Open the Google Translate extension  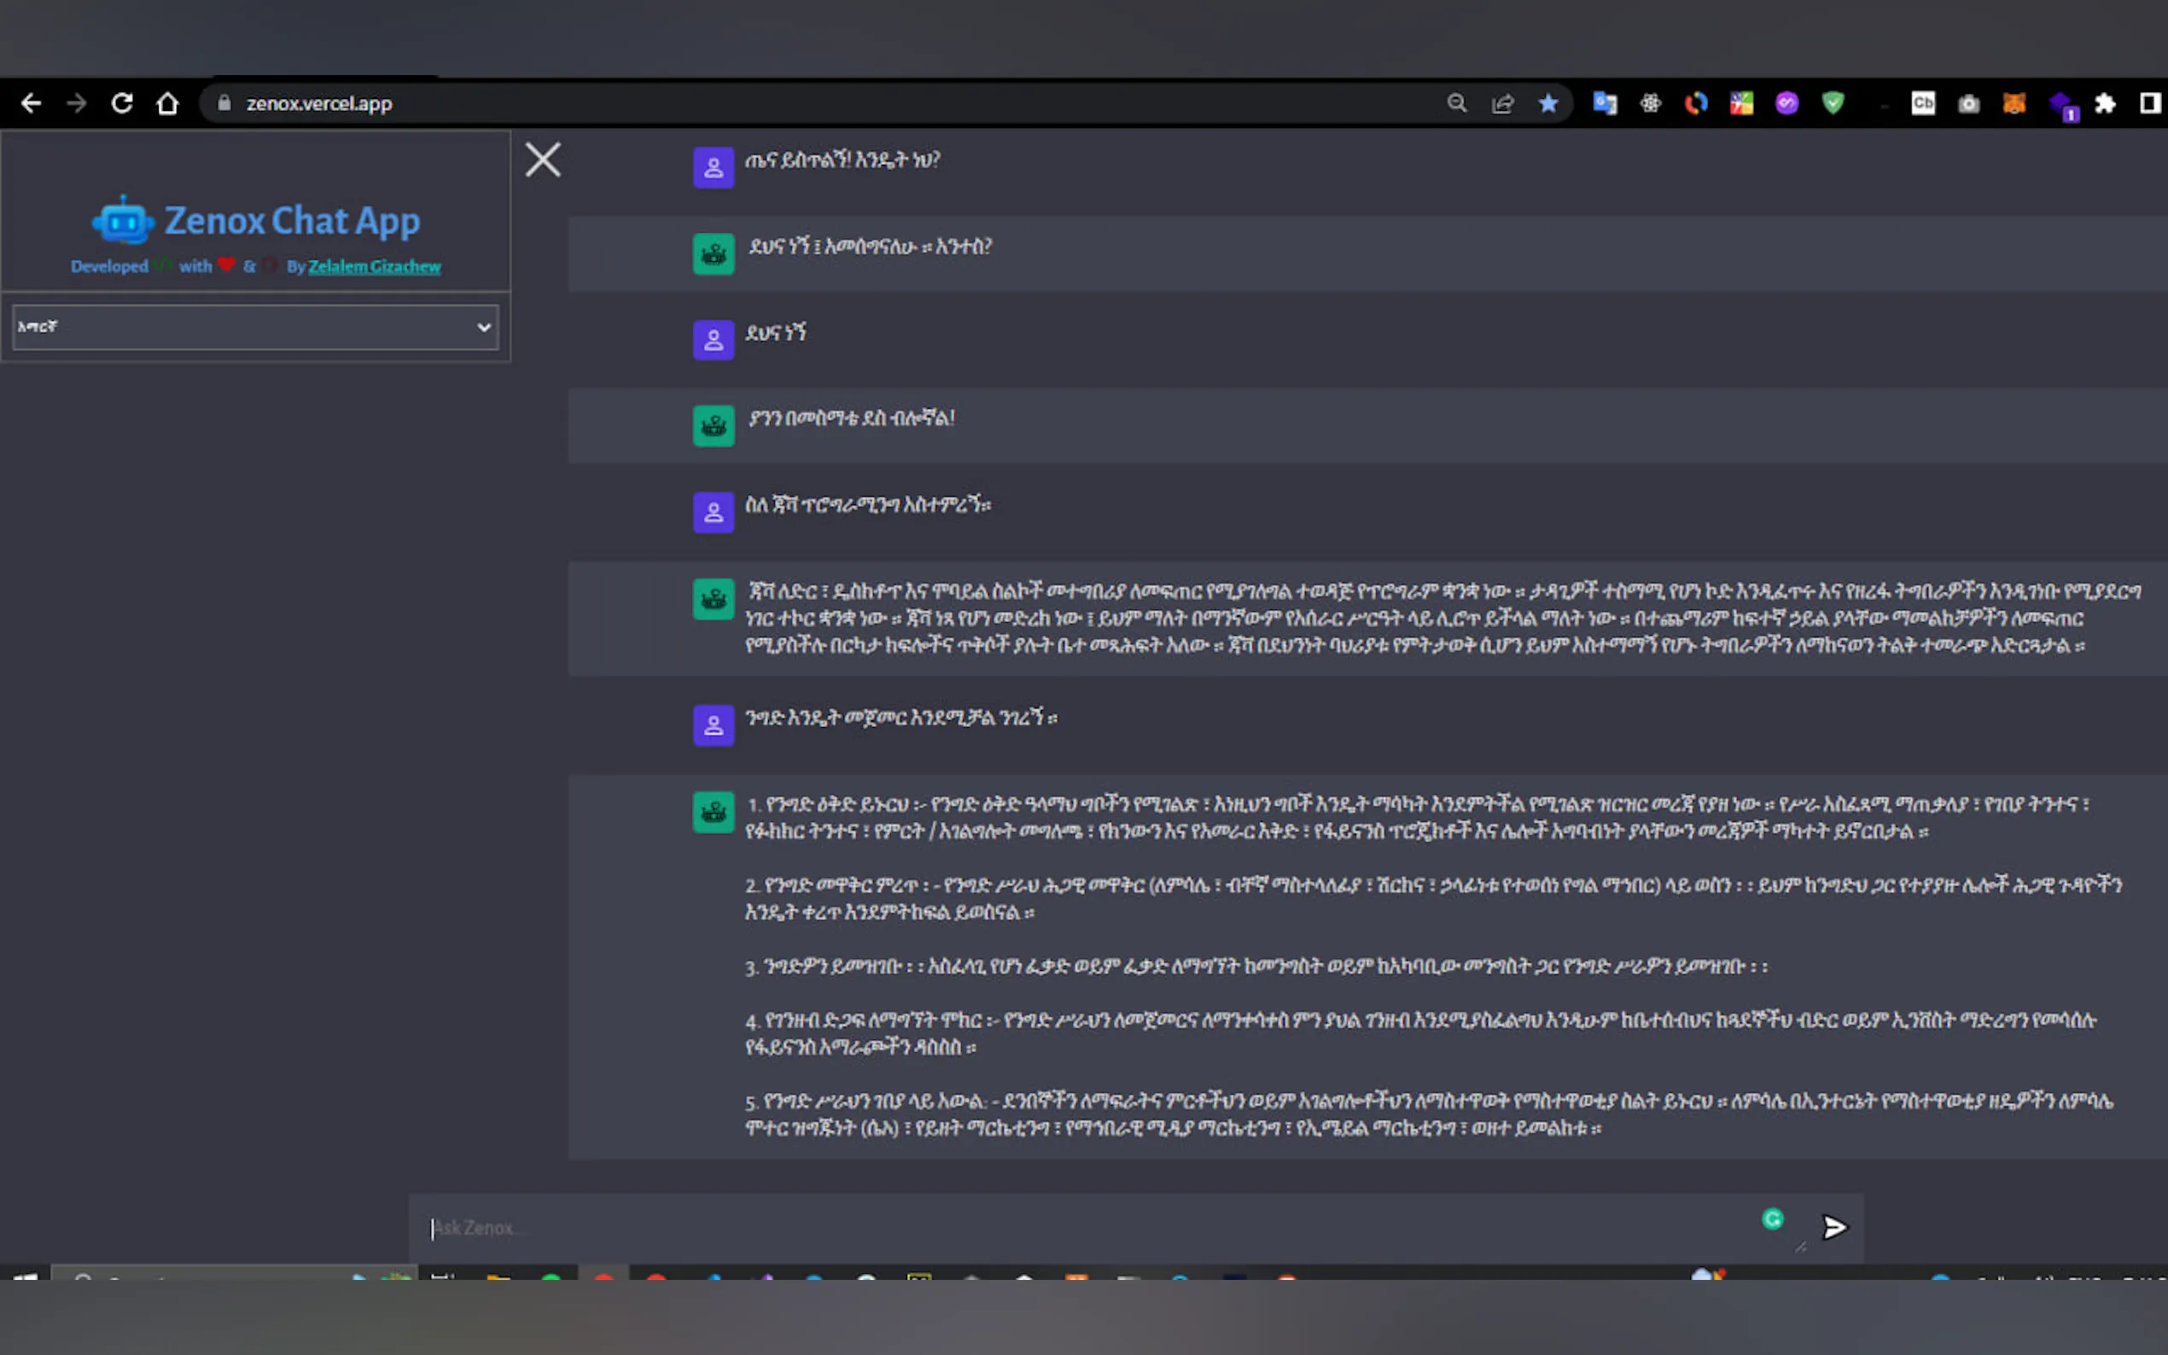tap(1605, 104)
